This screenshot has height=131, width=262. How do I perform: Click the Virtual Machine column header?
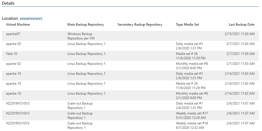click(18, 25)
